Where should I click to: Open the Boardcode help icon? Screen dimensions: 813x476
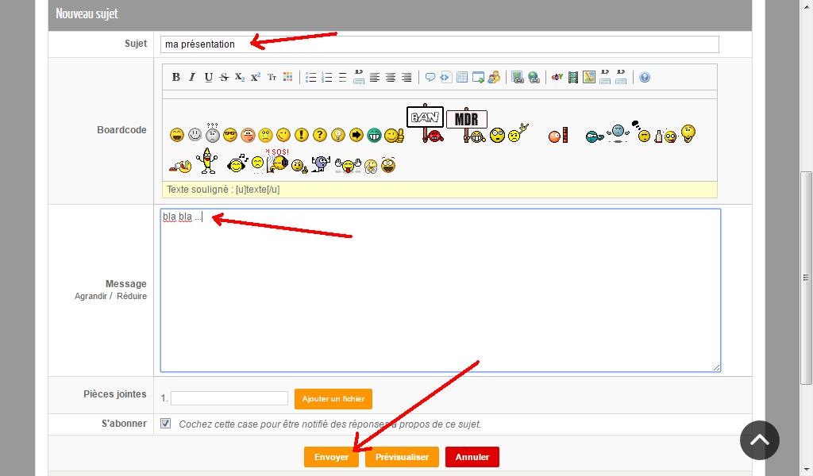(x=645, y=77)
